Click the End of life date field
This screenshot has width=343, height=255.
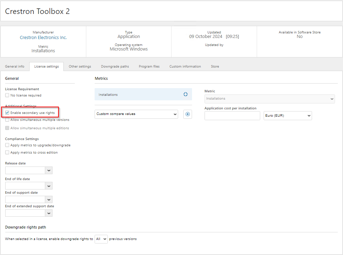25,186
